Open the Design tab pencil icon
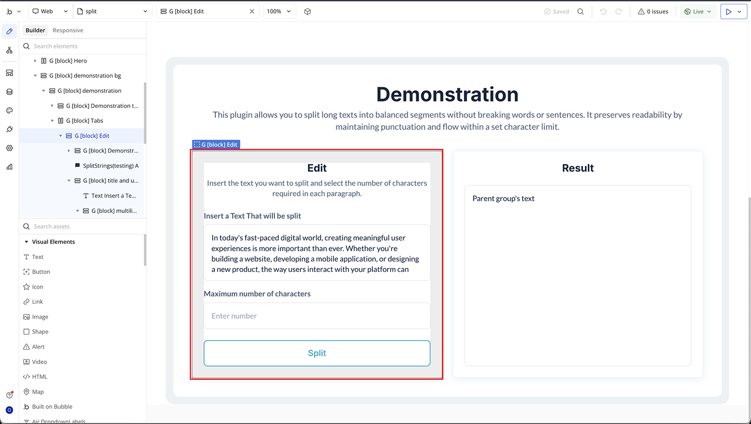 point(9,31)
